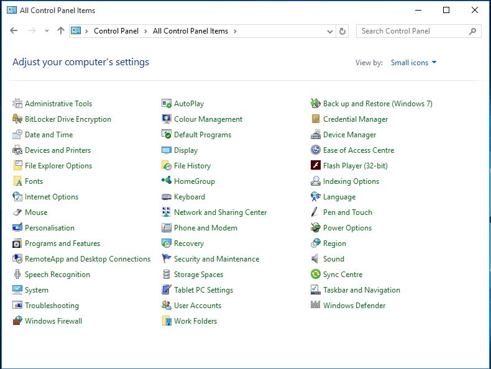
Task: Click the search magnifier icon
Action: click(x=472, y=31)
